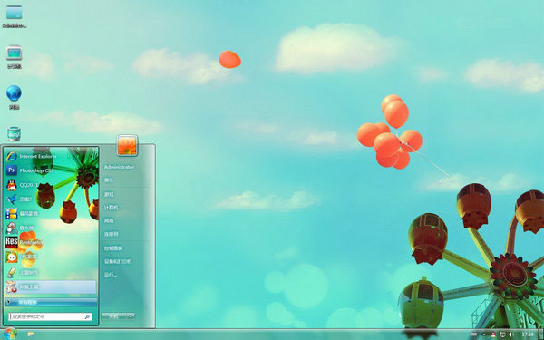The image size is (544, 340).
Task: Open Devices and Printers in Start menu
Action: coord(118,261)
